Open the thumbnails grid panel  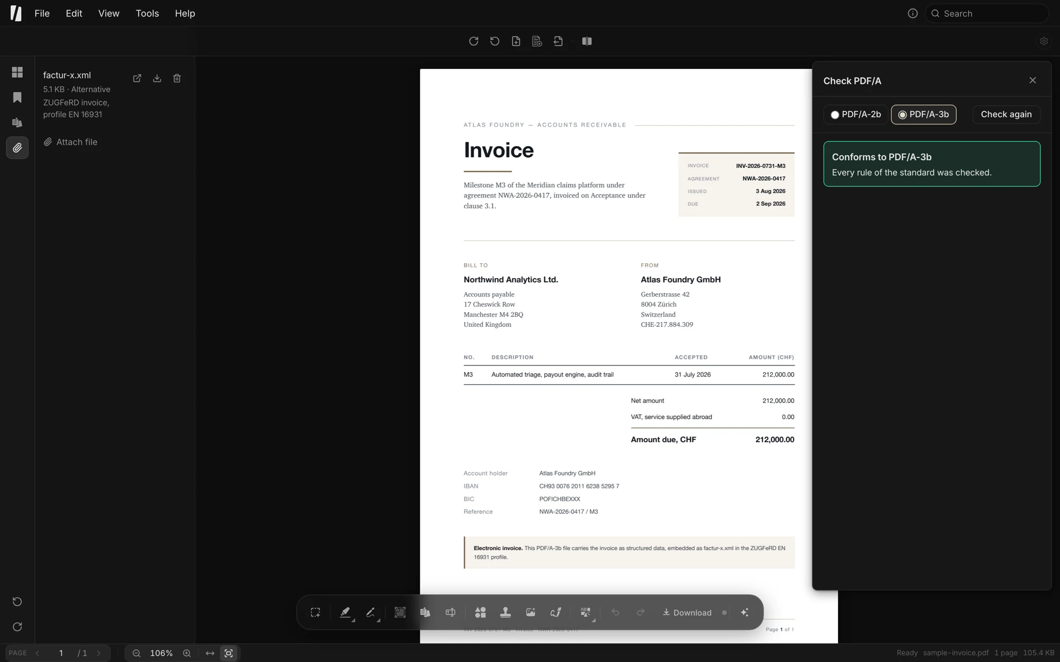pyautogui.click(x=17, y=72)
